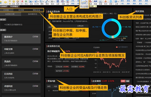151x97 pixels.
Task: Open the AH 陆港 icon
Action: (95, 1)
